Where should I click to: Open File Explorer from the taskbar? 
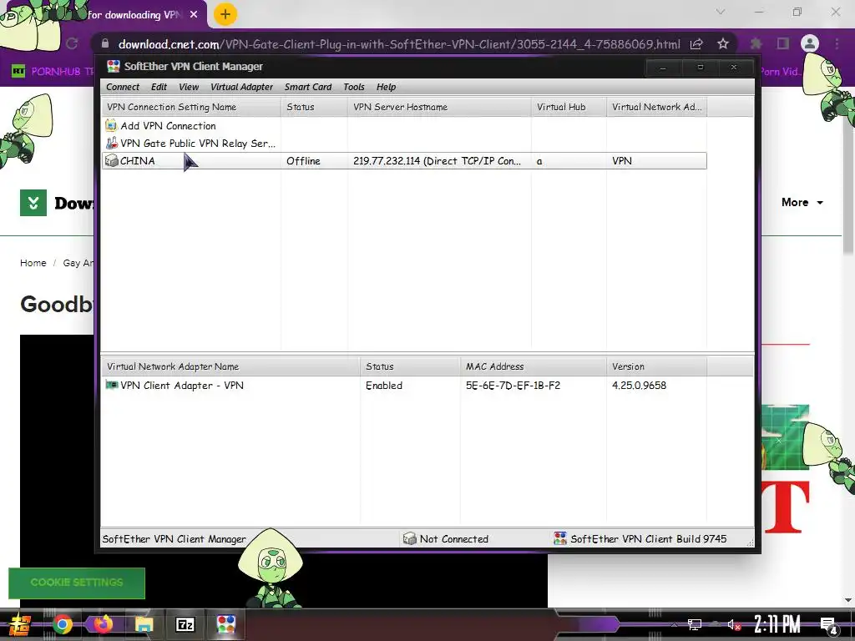click(144, 624)
